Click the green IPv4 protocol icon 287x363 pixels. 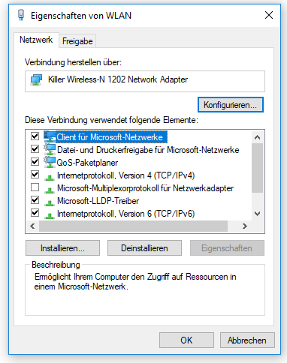(50, 177)
